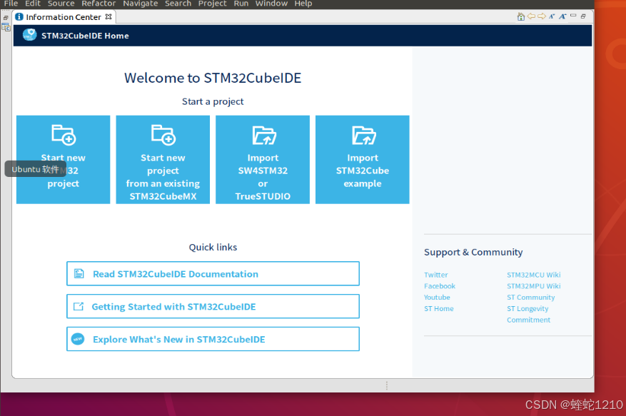626x416 pixels.
Task: Open the Facebook support link
Action: tap(440, 286)
